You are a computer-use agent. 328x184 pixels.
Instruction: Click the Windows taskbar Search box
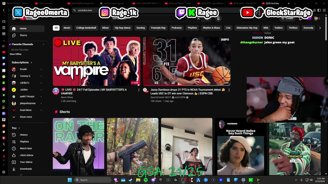(x=93, y=180)
